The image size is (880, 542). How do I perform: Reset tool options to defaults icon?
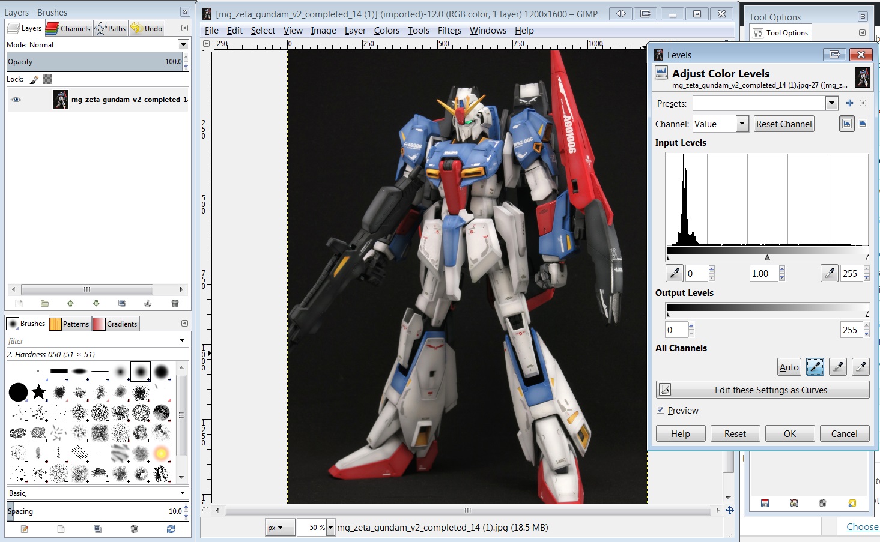click(x=852, y=503)
